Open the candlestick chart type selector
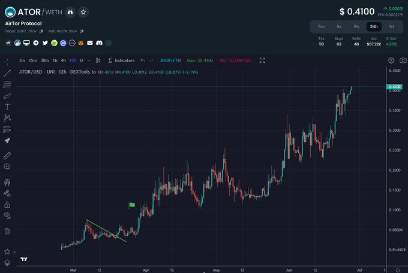Screen dimensions: 408x273 click(x=98, y=60)
